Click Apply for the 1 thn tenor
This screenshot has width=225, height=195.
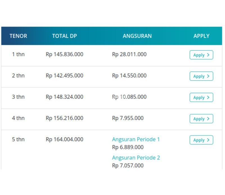coord(201,55)
